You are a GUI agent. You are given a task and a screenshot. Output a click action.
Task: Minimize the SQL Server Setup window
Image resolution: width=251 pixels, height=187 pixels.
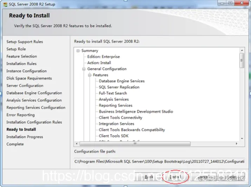tap(222, 3)
